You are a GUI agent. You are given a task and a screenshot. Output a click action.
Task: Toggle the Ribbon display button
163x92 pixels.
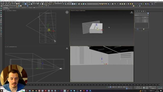(72, 4)
